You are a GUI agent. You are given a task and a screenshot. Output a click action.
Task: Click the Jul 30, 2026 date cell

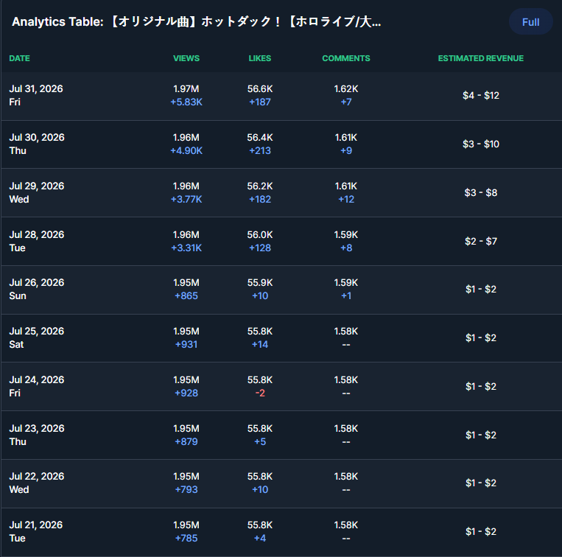pyautogui.click(x=37, y=144)
